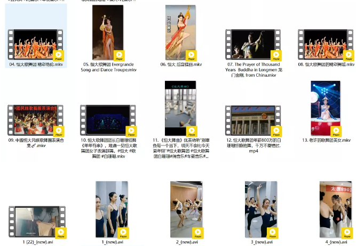Select the 04. 恒大歌舞团 精彩绝伦.mkv video thumbnail
Viewport: 356px width, 246px height.
35,45
